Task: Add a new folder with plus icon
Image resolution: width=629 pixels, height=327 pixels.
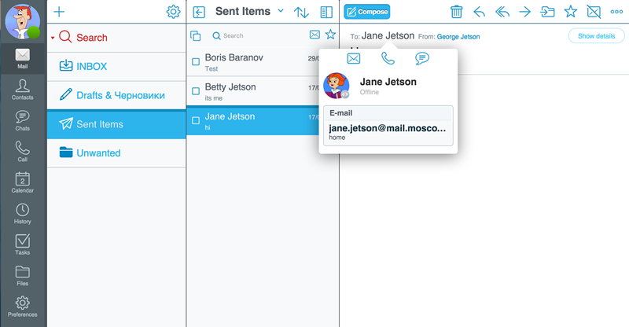Action: 59,12
